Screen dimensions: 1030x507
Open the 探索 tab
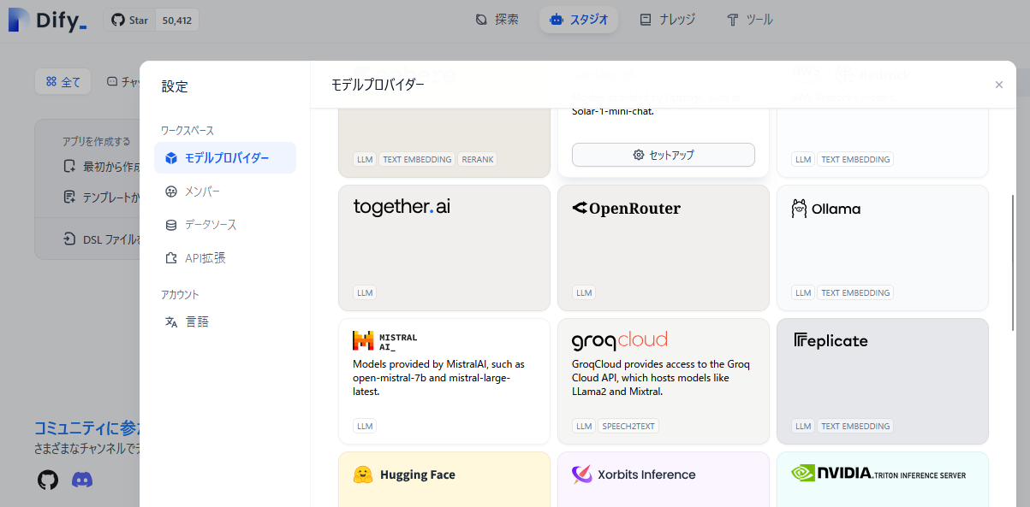coord(497,20)
